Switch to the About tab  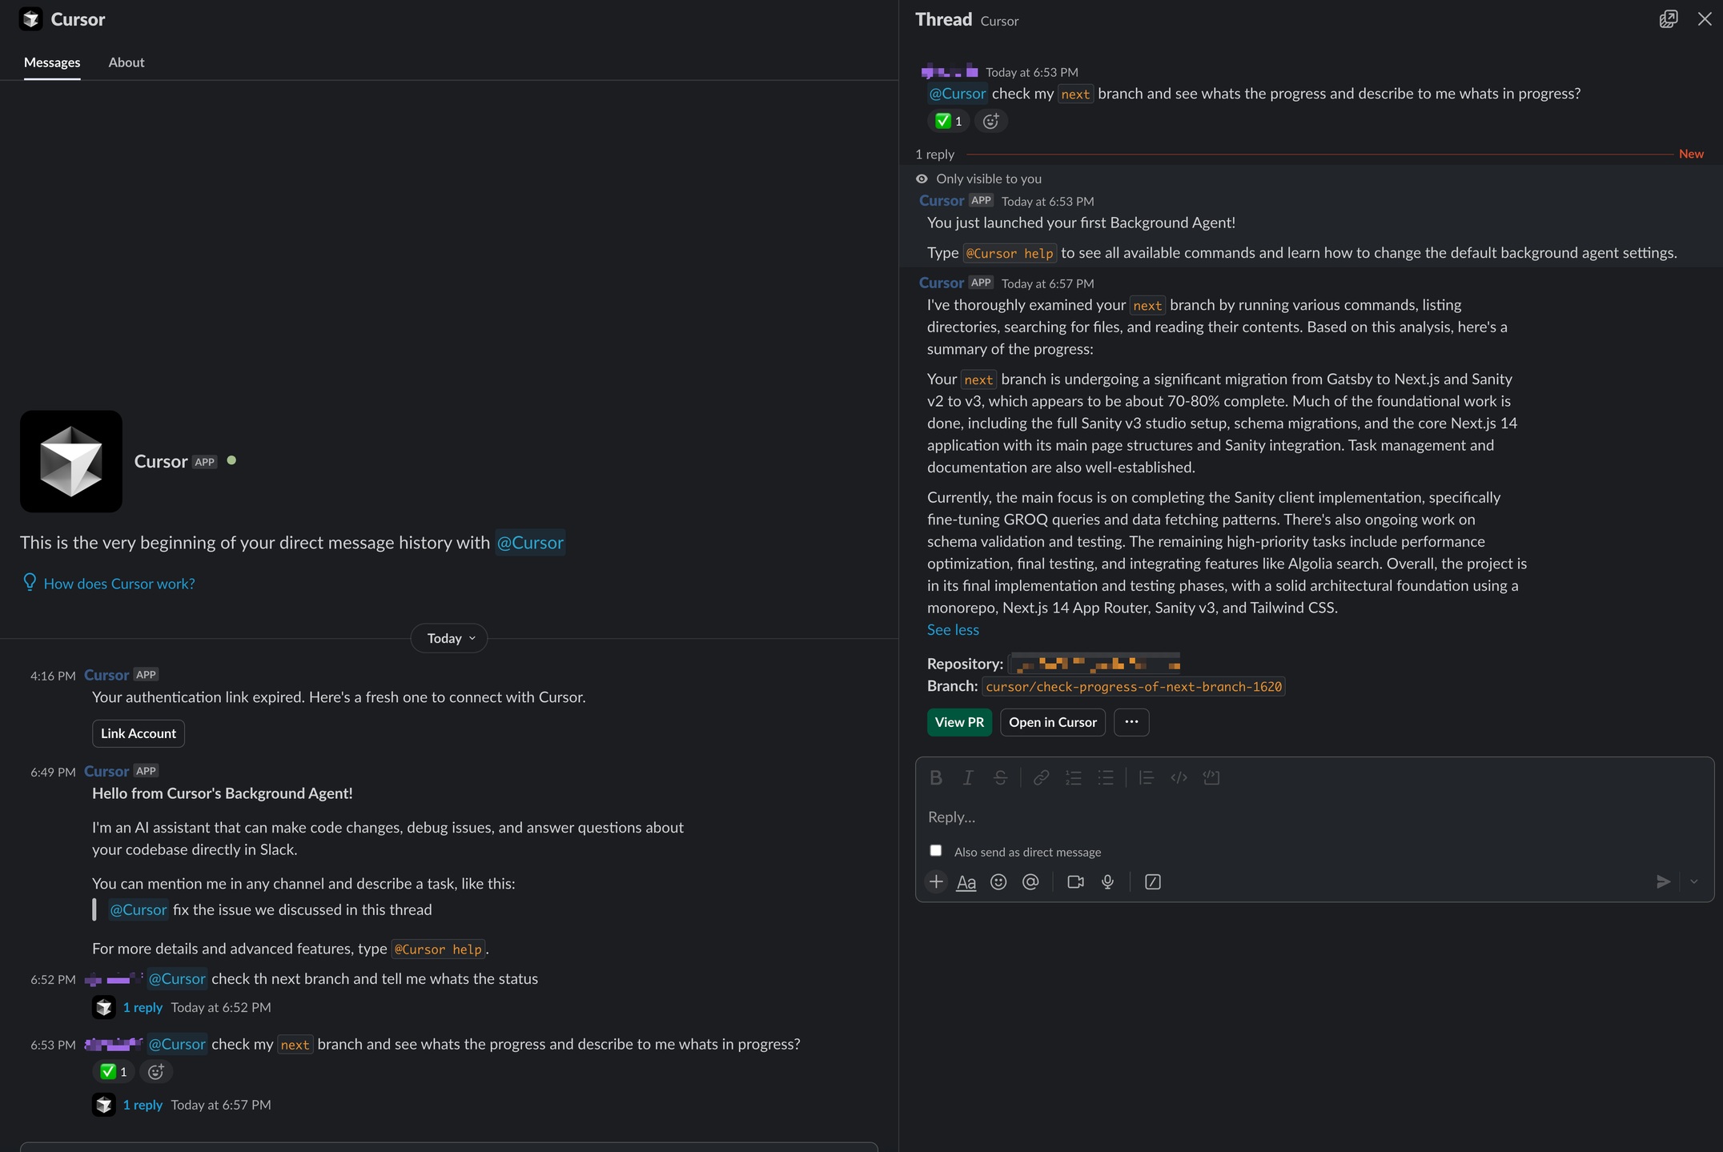click(x=127, y=62)
